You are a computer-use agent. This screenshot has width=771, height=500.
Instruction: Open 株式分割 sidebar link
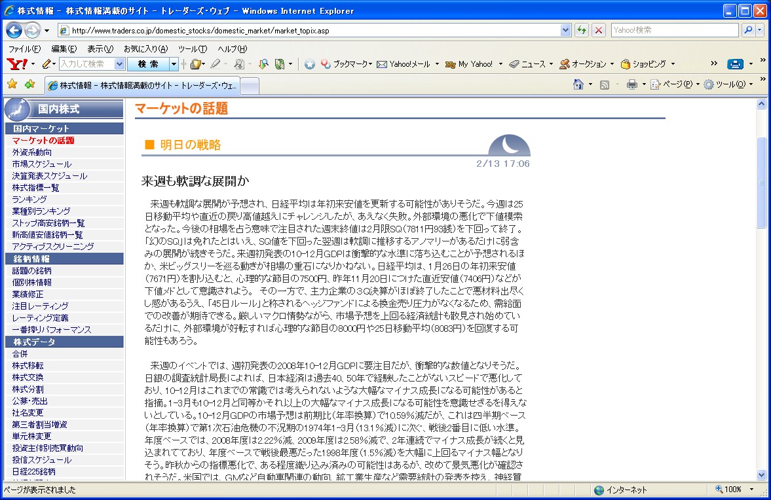pyautogui.click(x=28, y=389)
